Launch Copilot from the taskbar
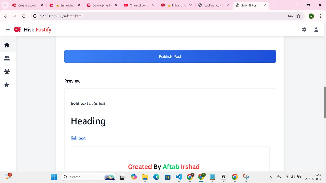 (x=134, y=177)
